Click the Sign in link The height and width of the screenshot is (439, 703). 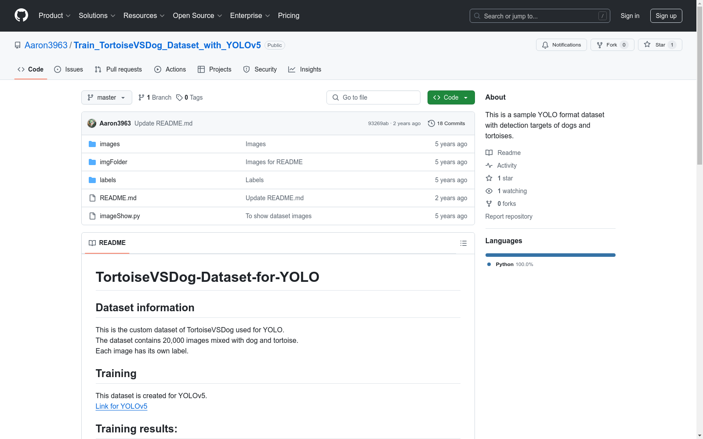630,16
